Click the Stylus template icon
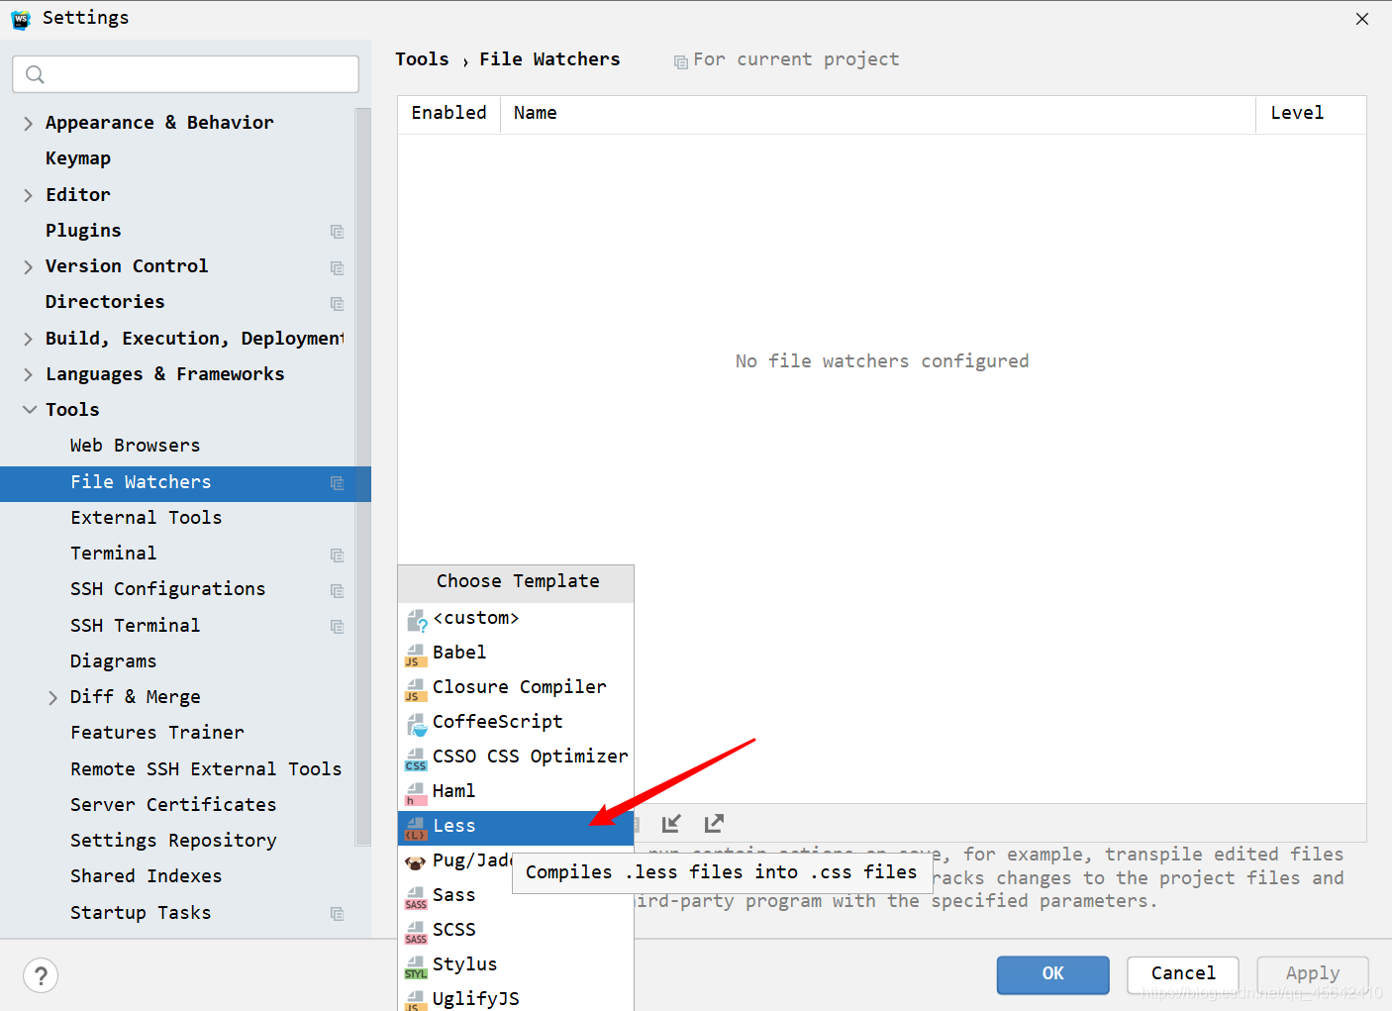Screen dimensions: 1392x1011 (416, 966)
